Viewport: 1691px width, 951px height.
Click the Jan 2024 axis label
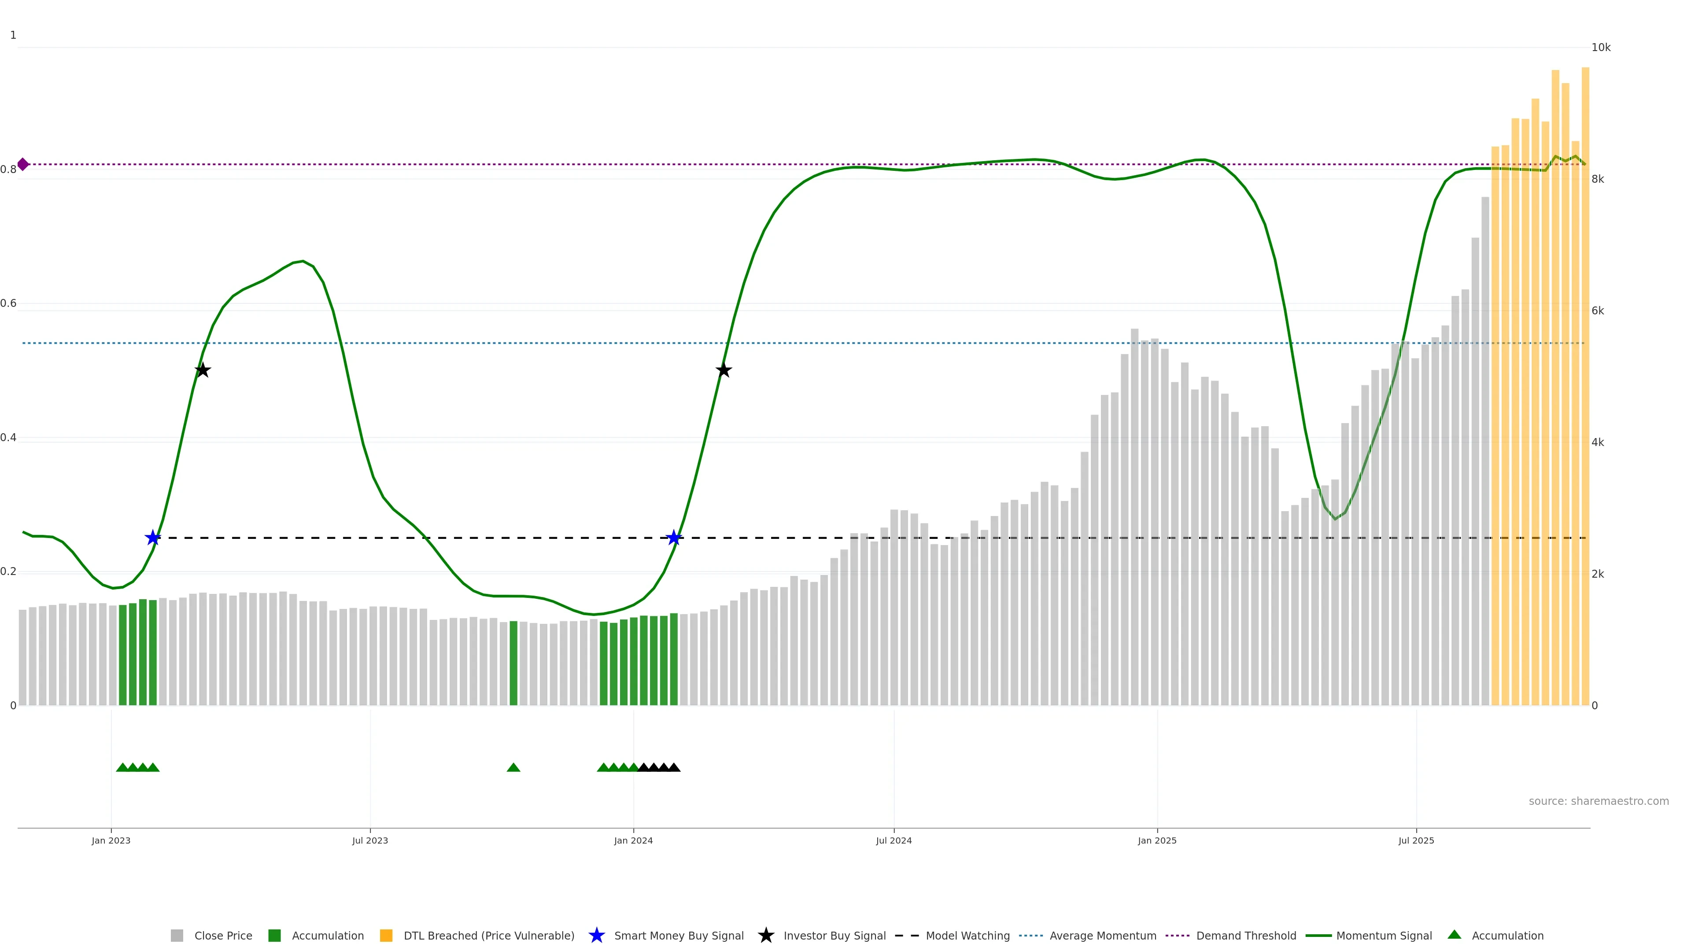click(633, 840)
